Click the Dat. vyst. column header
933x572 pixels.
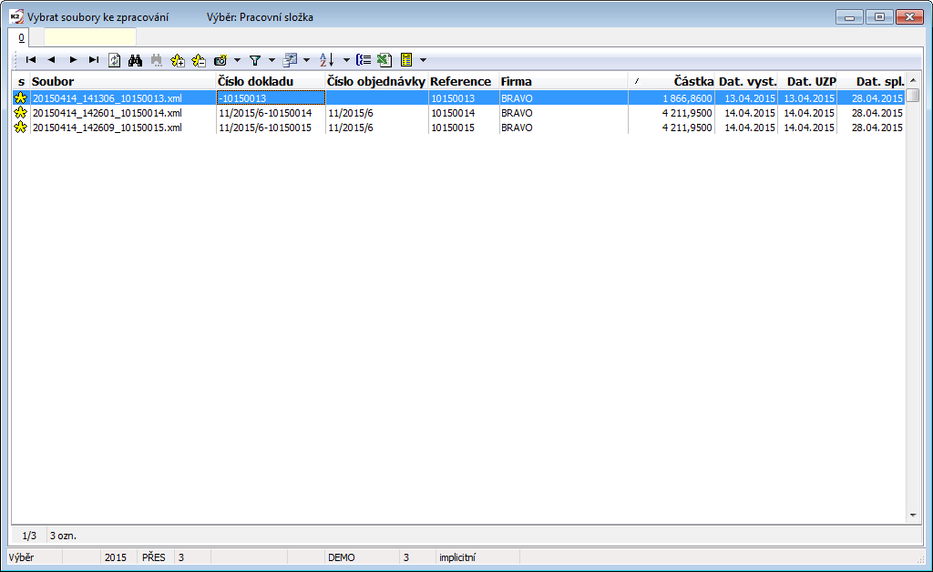[747, 81]
